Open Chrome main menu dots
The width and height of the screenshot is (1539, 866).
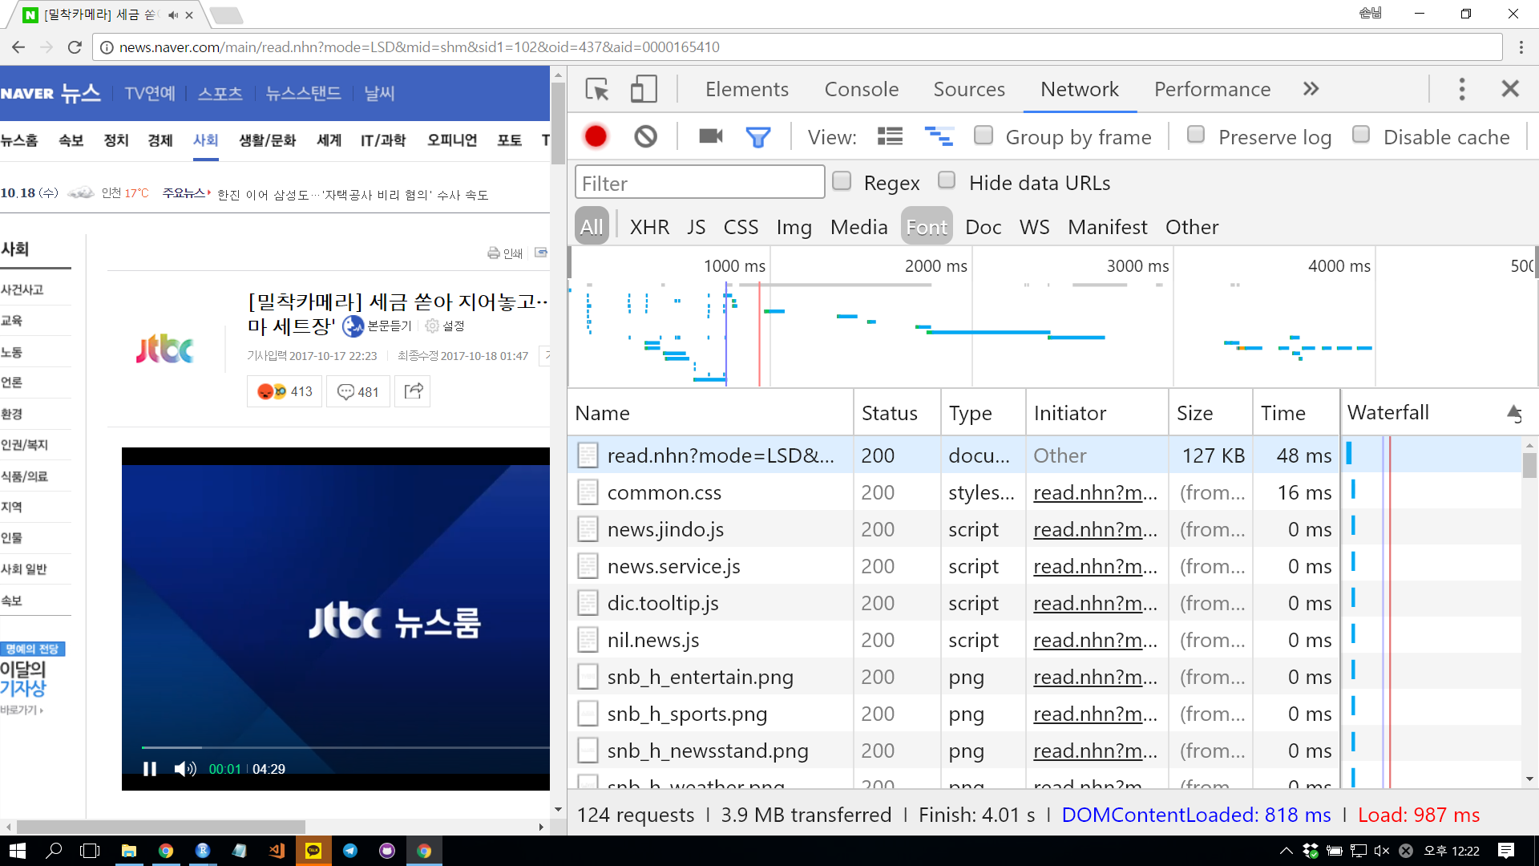(1521, 47)
